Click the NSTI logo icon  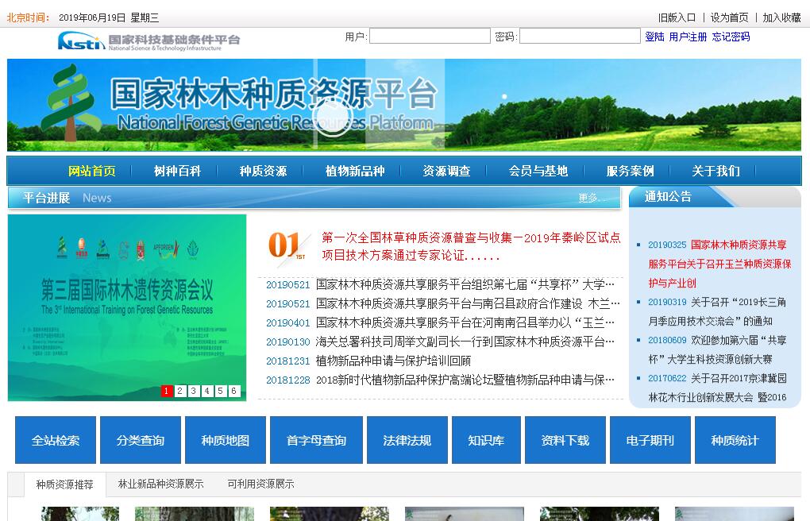click(x=81, y=41)
